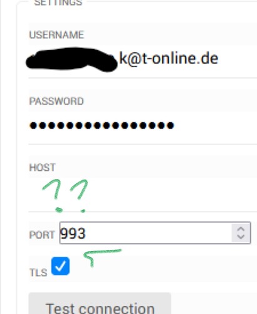257x314 pixels.
Task: Uncheck the TLS checkbox
Action: pyautogui.click(x=60, y=266)
